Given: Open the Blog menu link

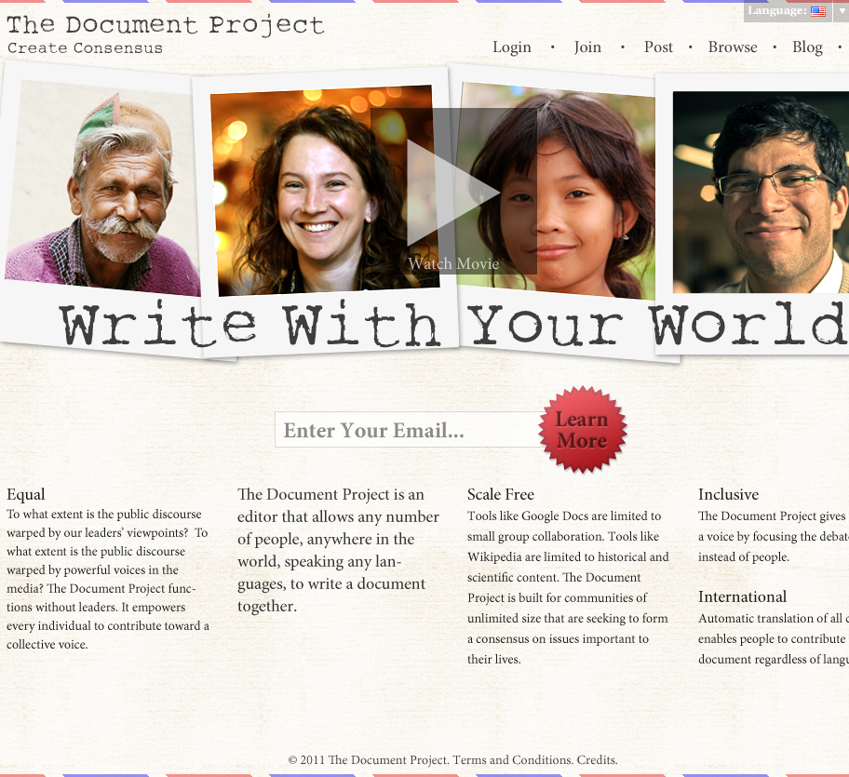Looking at the screenshot, I should click(807, 47).
